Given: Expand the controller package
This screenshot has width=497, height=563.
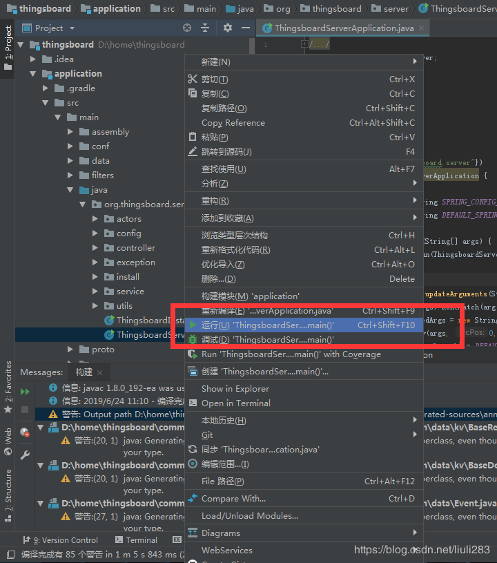Looking at the screenshot, I should [x=95, y=248].
